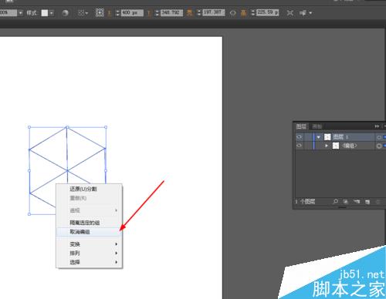Click the Y coordinate value field

click(171, 12)
